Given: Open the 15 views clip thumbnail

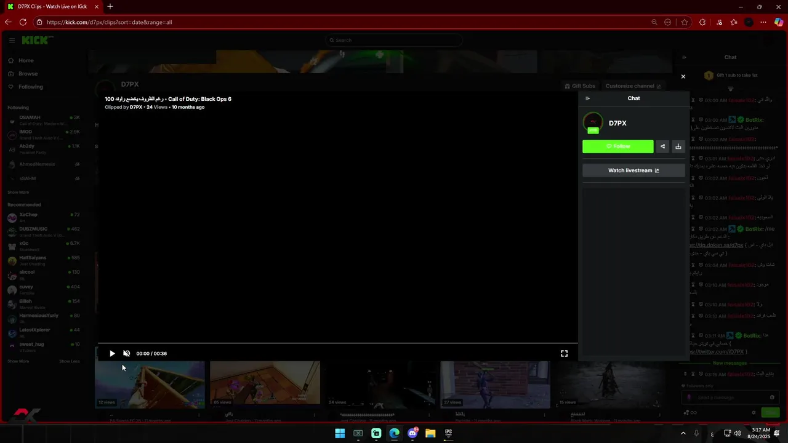Looking at the screenshot, I should coord(610,385).
